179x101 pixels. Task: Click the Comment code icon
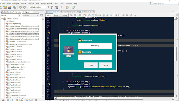[131, 15]
